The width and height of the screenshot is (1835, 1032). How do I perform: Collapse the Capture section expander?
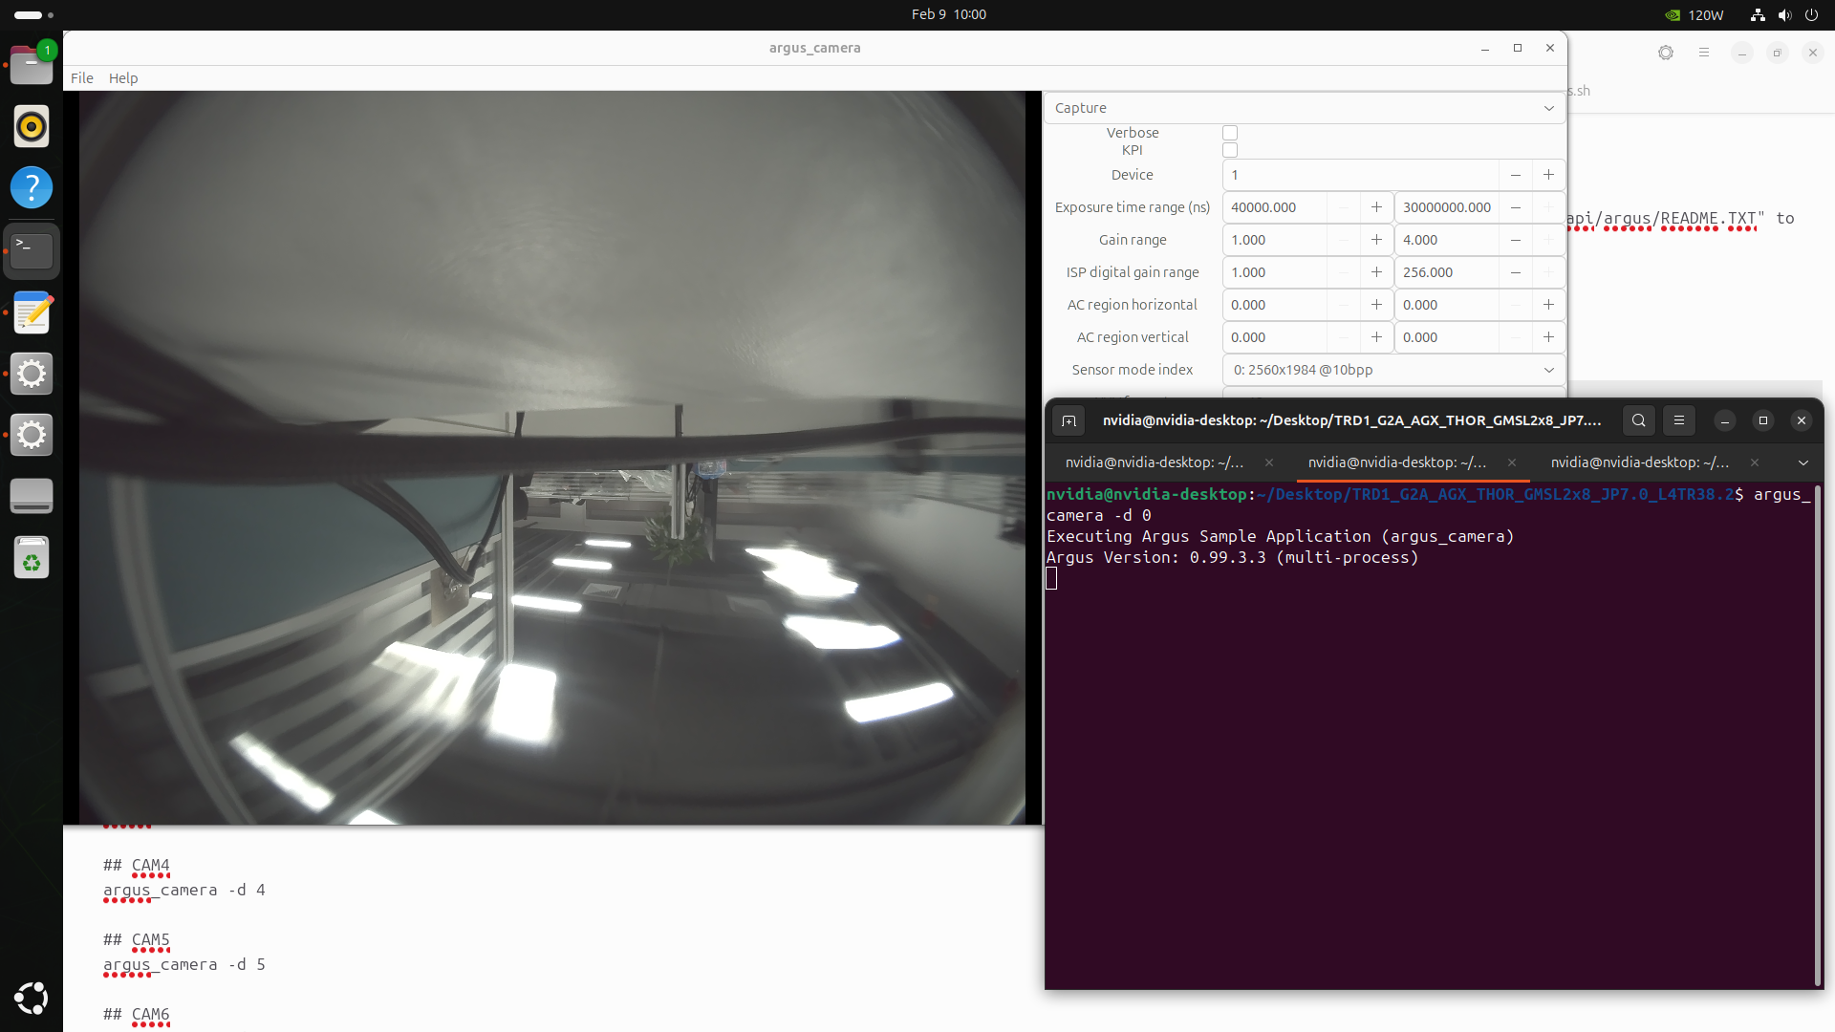click(x=1548, y=108)
